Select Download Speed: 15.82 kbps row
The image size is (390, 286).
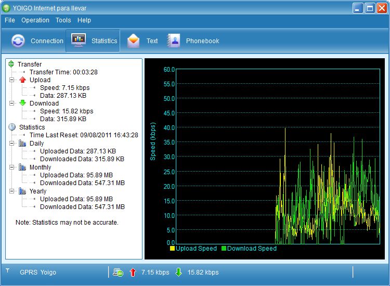[67, 111]
